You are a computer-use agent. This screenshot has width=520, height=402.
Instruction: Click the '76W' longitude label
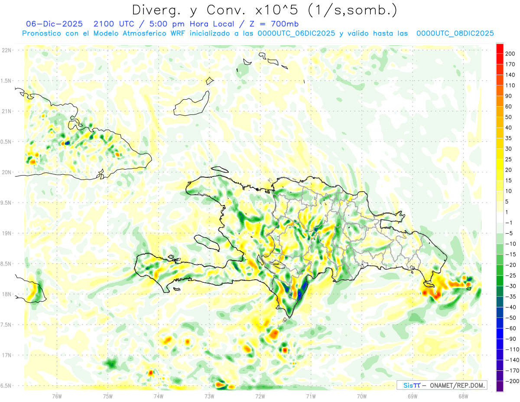pyautogui.click(x=57, y=396)
